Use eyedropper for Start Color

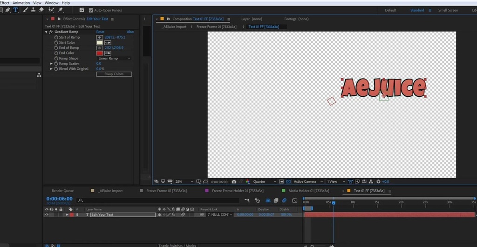[108, 42]
